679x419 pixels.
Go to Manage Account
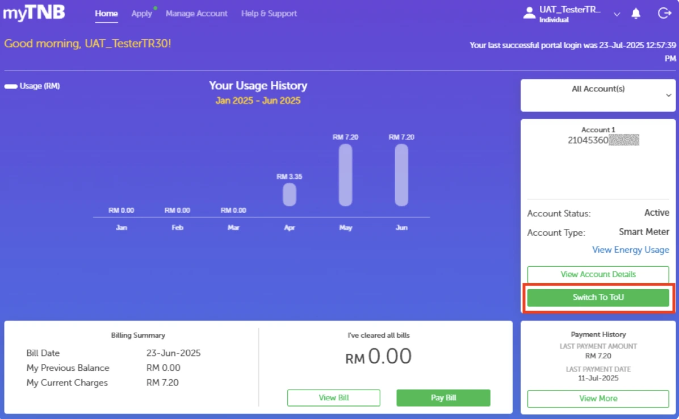point(196,14)
